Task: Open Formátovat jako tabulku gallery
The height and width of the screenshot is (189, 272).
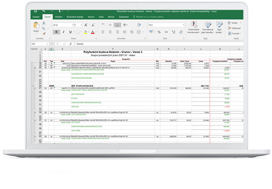Action: tap(208, 27)
